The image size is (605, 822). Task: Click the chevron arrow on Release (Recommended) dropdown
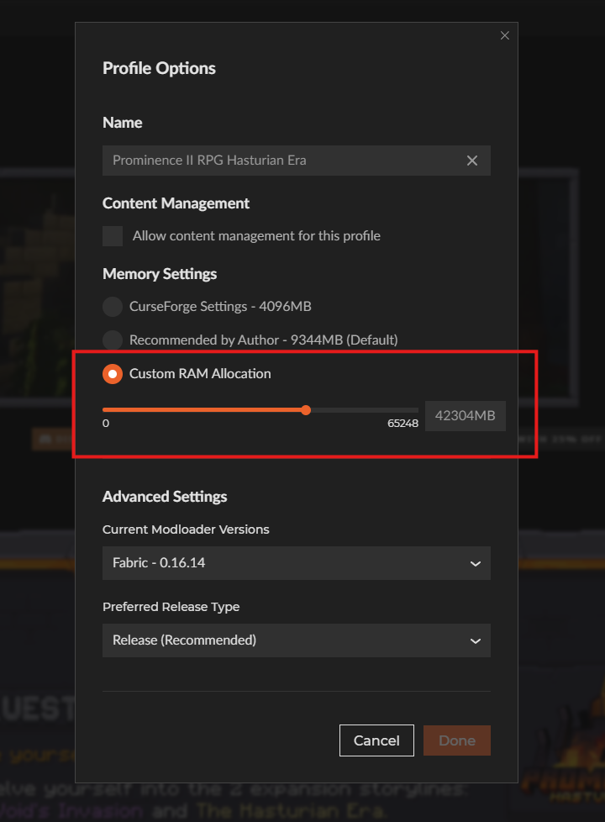475,640
